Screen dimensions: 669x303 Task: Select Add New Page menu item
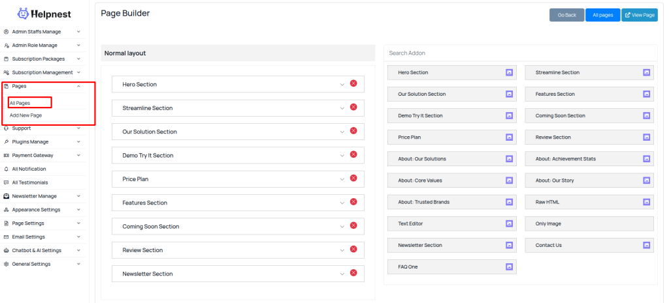(x=25, y=115)
